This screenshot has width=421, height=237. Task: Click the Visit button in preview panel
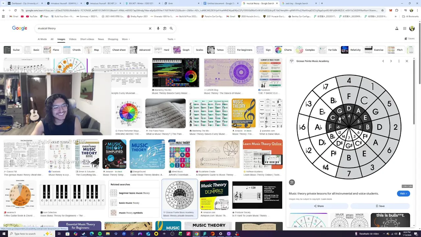[x=403, y=194]
